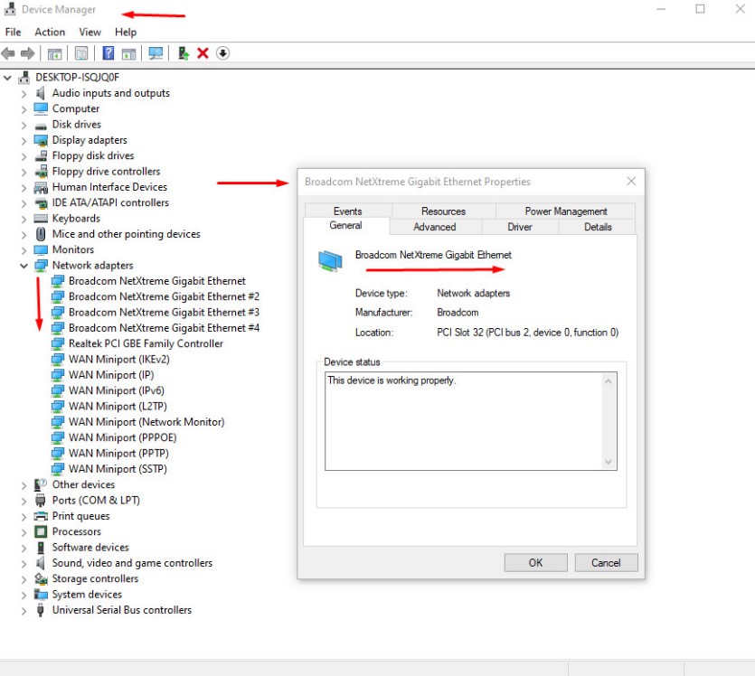Open the Action menu
Screen dimensions: 755x676
coord(50,33)
